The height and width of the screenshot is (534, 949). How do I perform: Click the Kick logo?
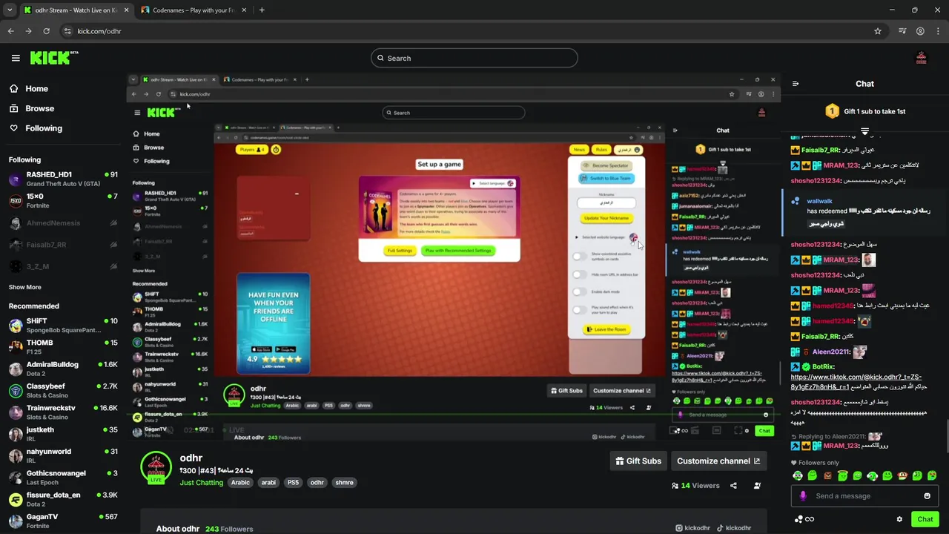(53, 58)
